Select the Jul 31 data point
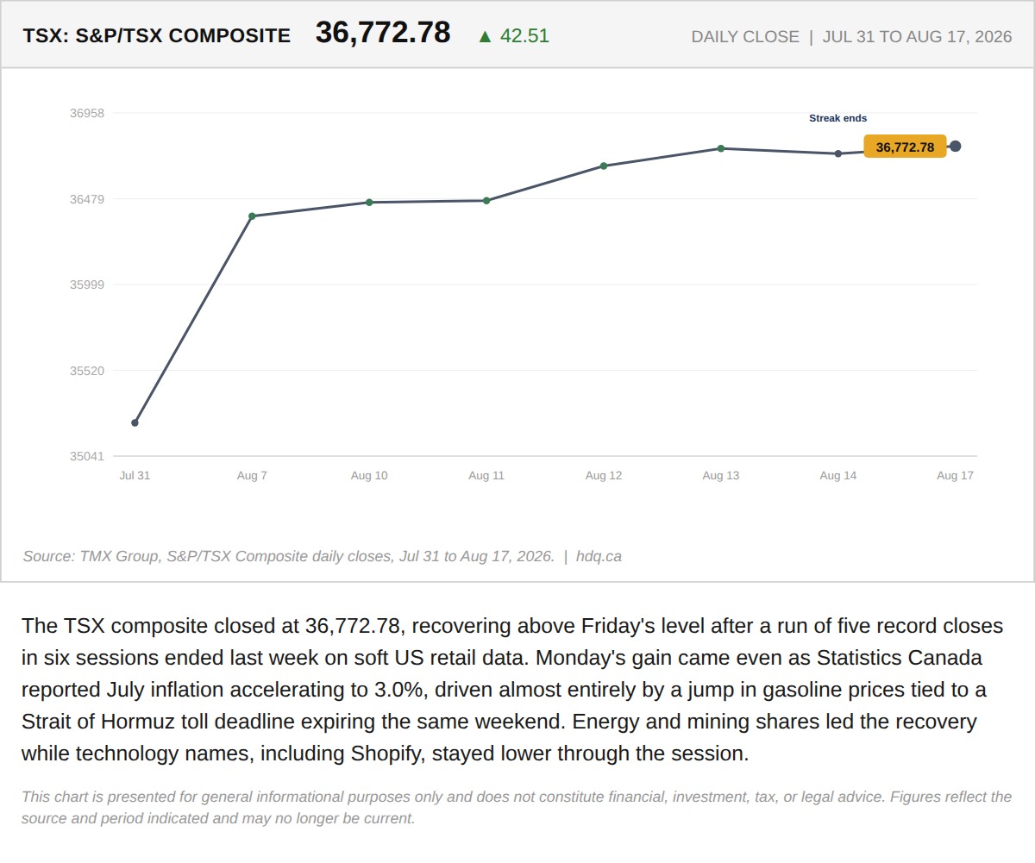 (135, 422)
